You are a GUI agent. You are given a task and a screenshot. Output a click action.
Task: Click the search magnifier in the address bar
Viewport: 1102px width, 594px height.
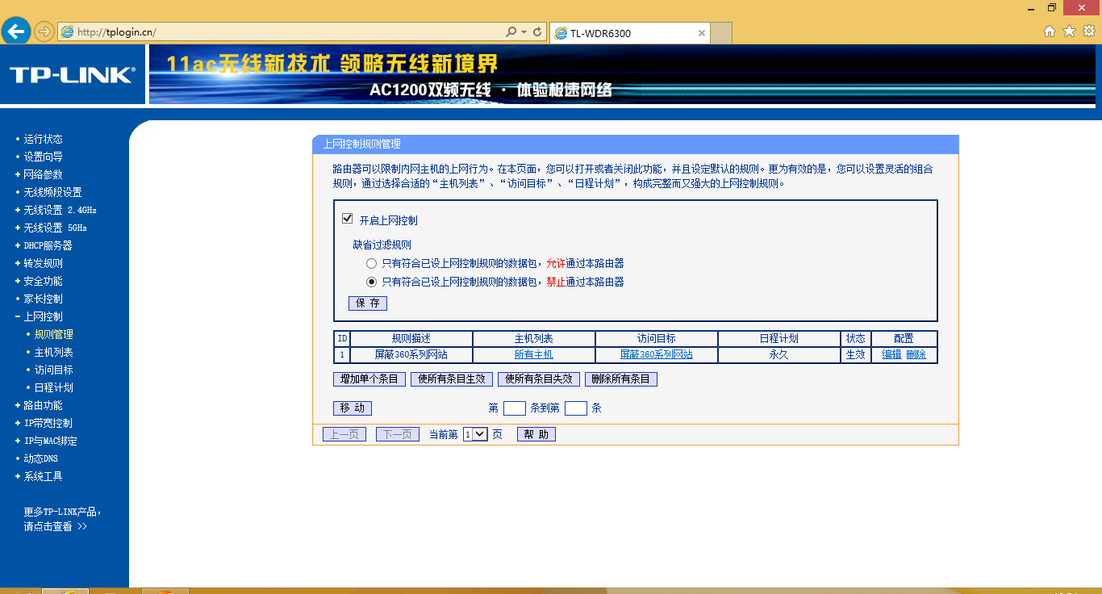[x=511, y=32]
